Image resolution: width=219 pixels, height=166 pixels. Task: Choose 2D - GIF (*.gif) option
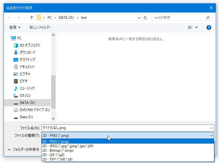tap(128, 155)
